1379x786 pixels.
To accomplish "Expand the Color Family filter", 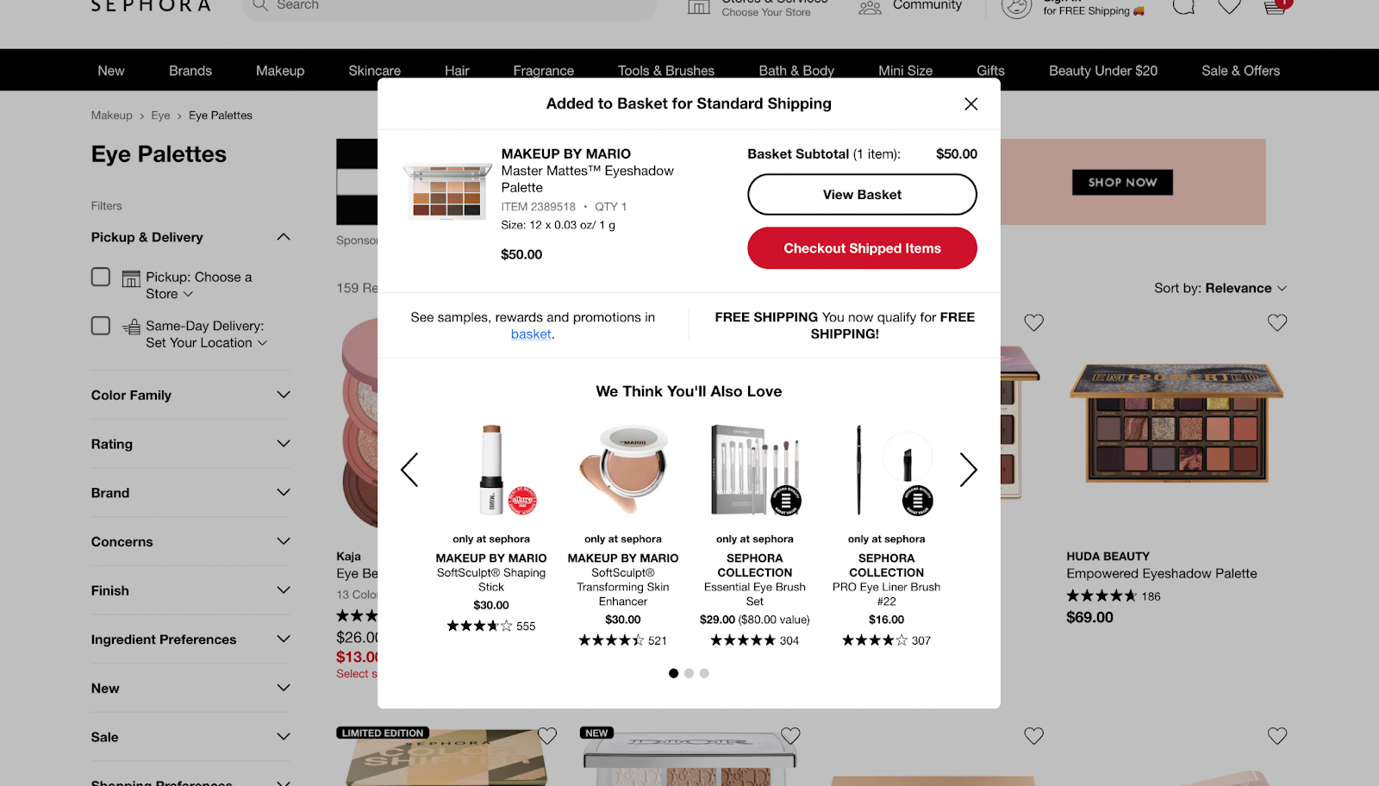I will pyautogui.click(x=190, y=395).
